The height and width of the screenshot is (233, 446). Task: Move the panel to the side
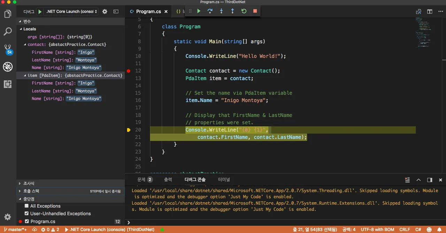(430, 180)
